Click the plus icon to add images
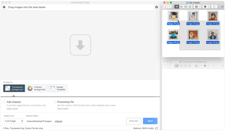The width and height of the screenshot is (225, 131). click(4, 7)
